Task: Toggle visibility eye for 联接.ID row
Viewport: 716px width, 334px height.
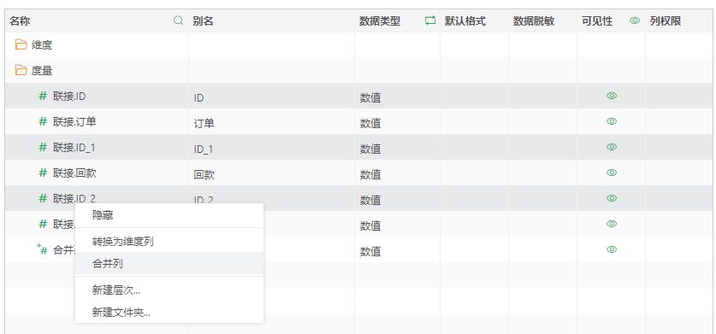Action: point(612,96)
